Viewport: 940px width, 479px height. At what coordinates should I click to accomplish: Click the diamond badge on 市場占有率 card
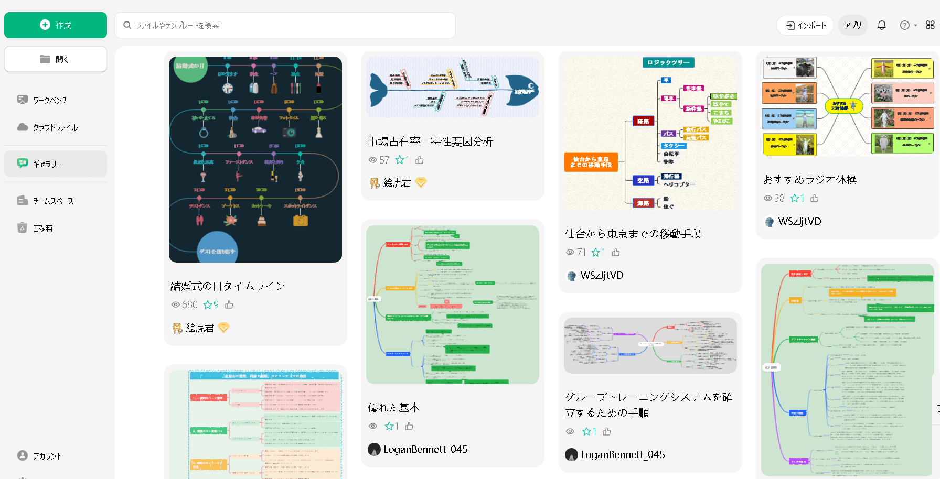click(x=421, y=182)
